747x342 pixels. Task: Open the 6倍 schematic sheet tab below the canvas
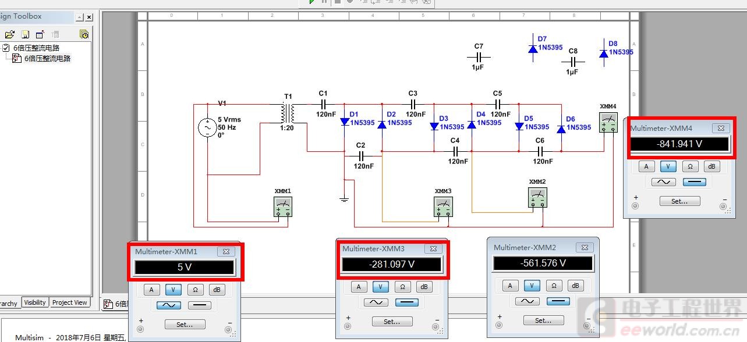[115, 304]
